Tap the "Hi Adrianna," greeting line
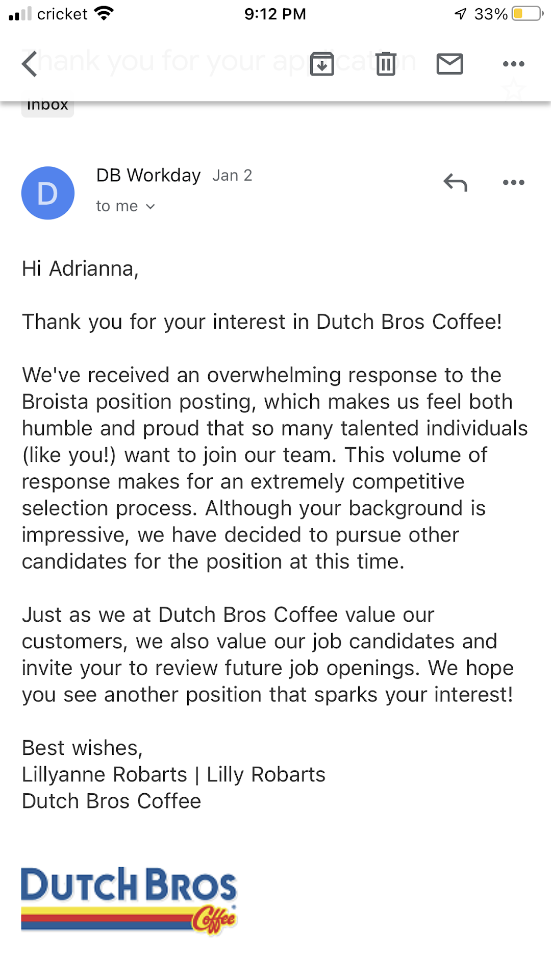 point(80,268)
